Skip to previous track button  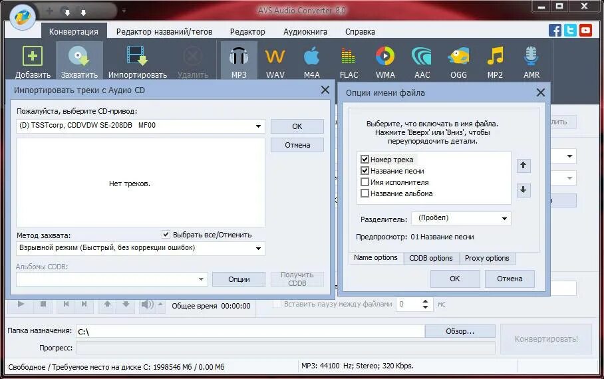tap(66, 305)
